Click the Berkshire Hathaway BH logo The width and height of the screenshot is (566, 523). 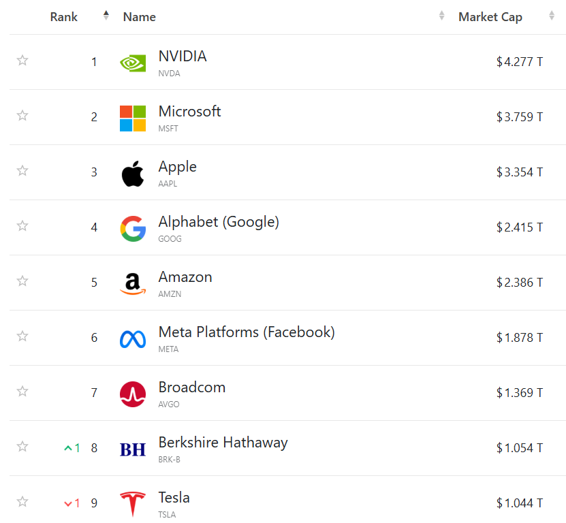point(133,449)
